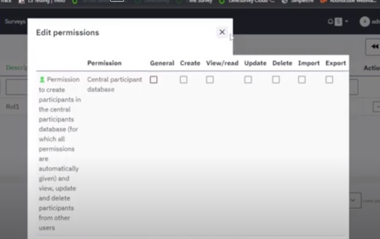Expand the notifications dropdown caret
The width and height of the screenshot is (380, 239).
(347, 22)
